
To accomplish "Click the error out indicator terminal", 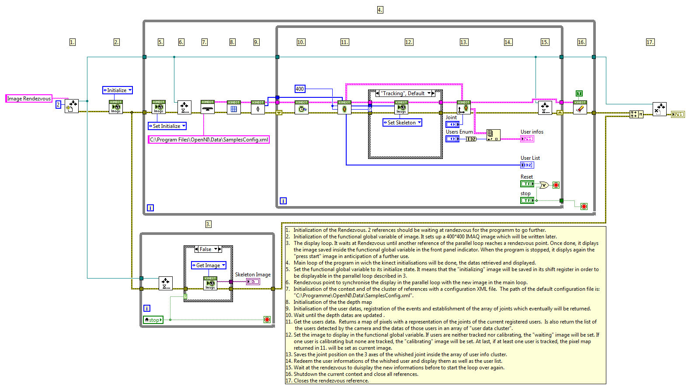I will (678, 114).
